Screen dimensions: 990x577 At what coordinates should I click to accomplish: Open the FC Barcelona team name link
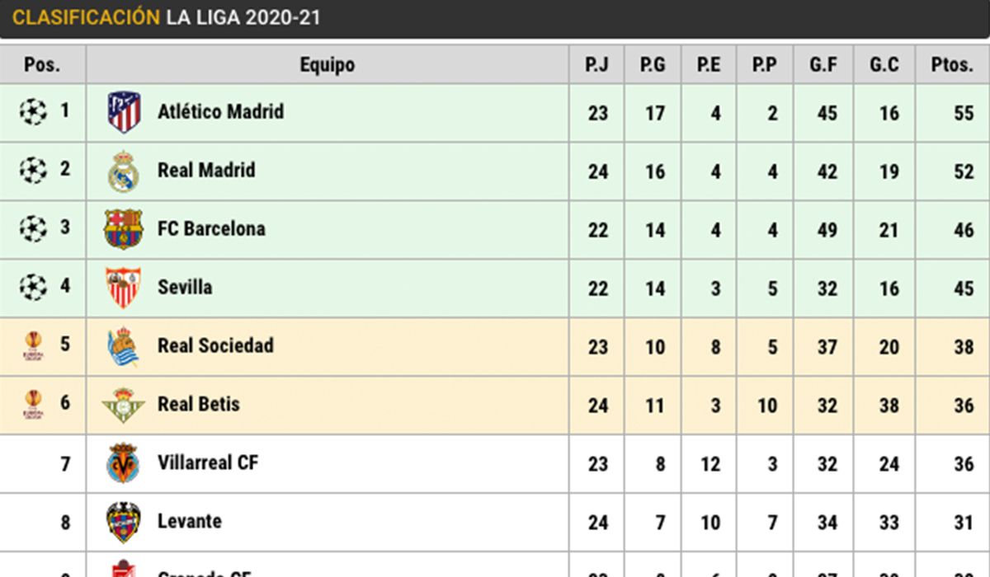211,228
